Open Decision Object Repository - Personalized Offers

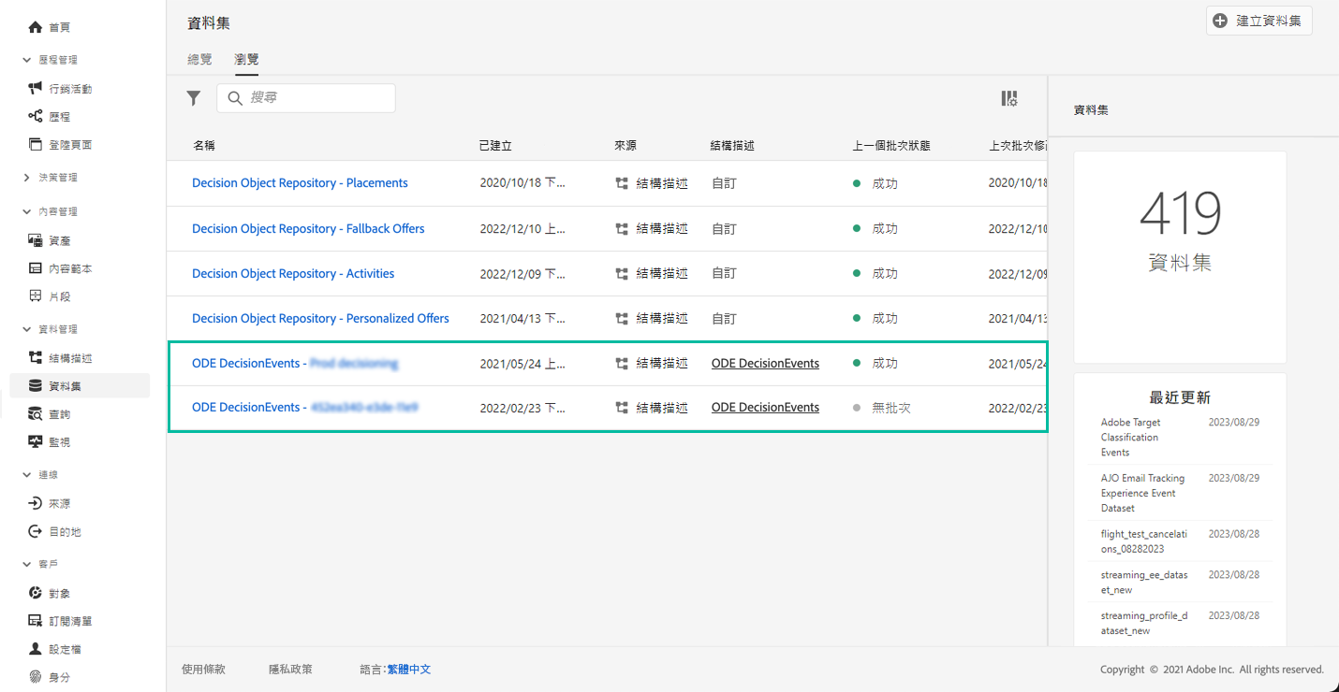tap(320, 319)
